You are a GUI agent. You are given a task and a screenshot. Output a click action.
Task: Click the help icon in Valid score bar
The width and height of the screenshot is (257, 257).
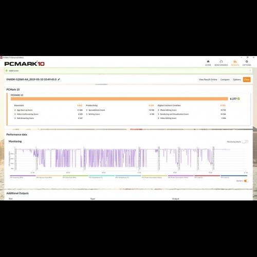(250, 70)
